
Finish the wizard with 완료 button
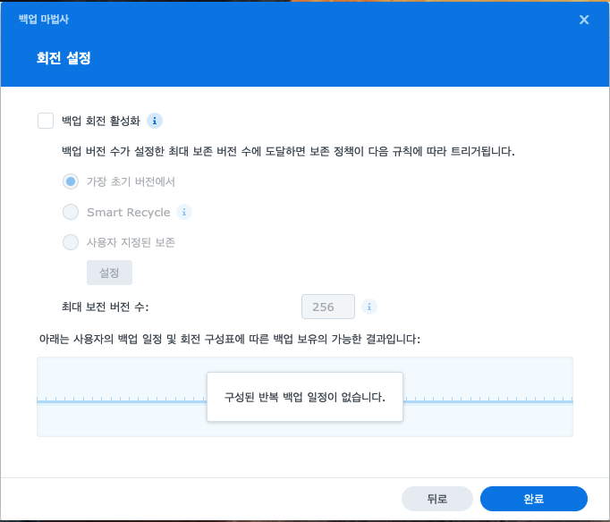(x=534, y=499)
